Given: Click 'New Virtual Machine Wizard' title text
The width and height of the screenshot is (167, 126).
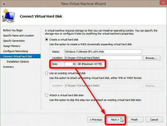Looking at the screenshot, I should click(x=83, y=4).
